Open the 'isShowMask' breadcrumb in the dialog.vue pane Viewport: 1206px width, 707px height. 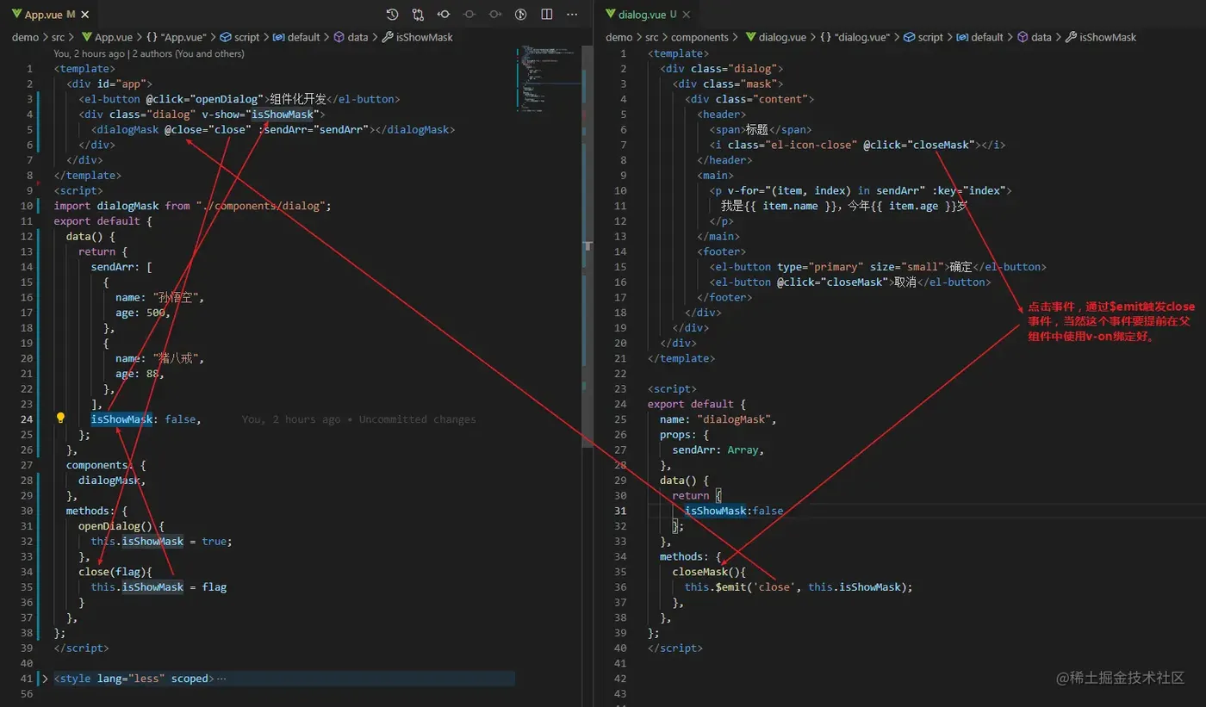tap(1101, 37)
